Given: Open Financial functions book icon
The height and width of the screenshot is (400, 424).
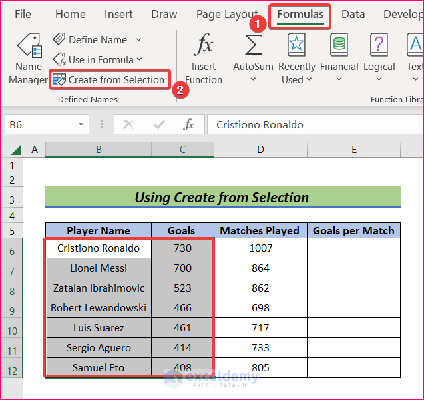Looking at the screenshot, I should point(339,45).
